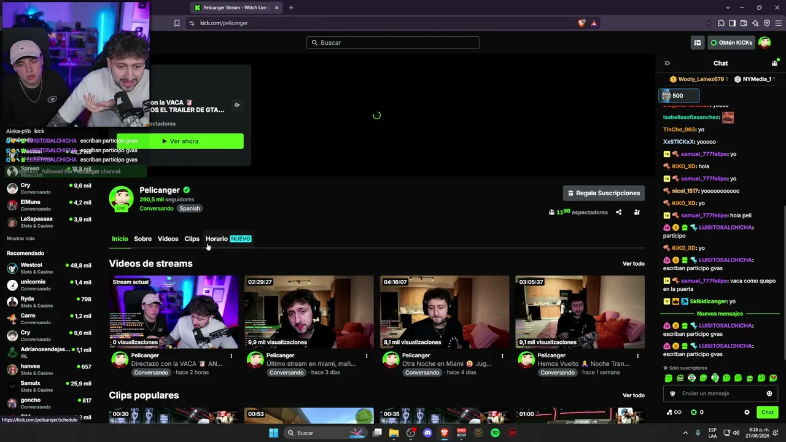This screenshot has height=442, width=786.
Task: Open options menu for Último stream en miami video
Action: click(367, 356)
